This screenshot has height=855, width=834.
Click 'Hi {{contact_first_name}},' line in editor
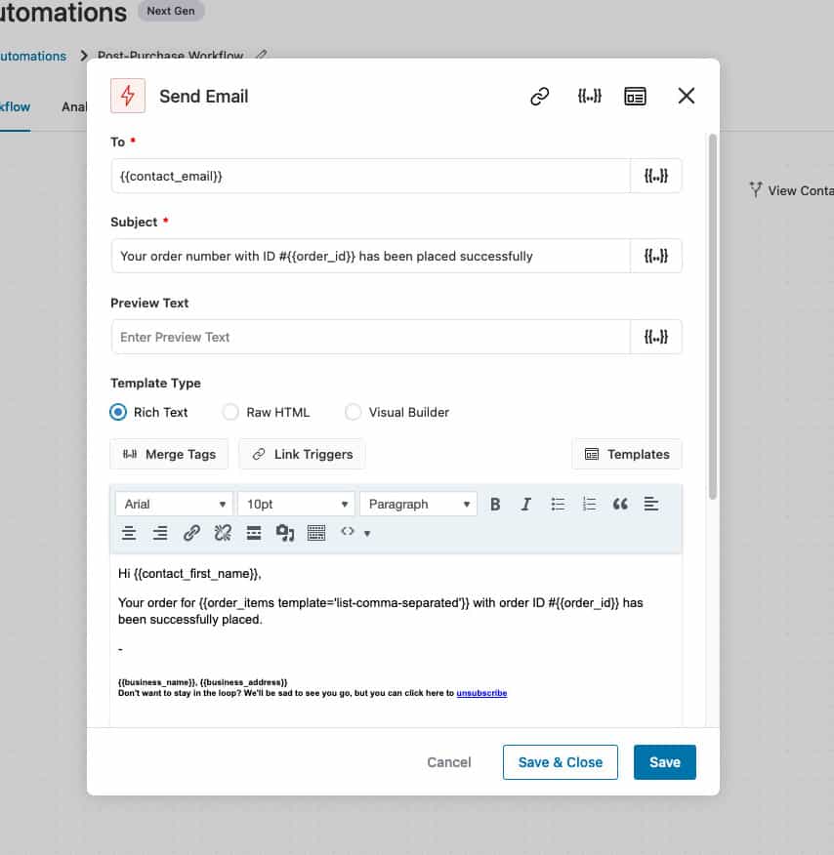pyautogui.click(x=189, y=573)
